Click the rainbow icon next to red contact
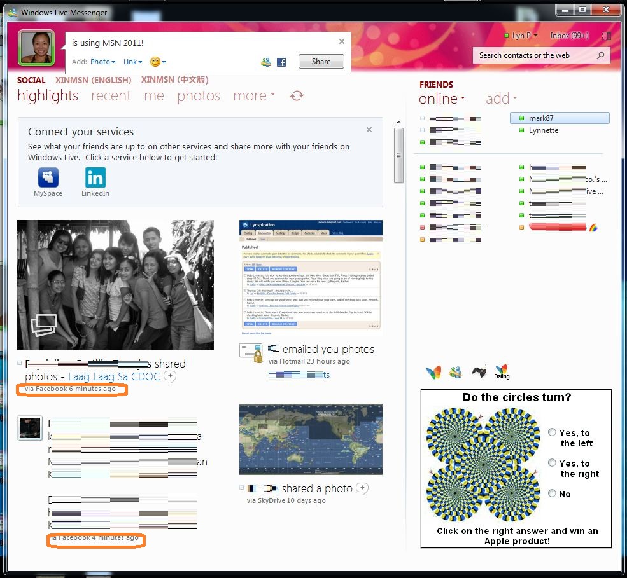 coord(593,228)
